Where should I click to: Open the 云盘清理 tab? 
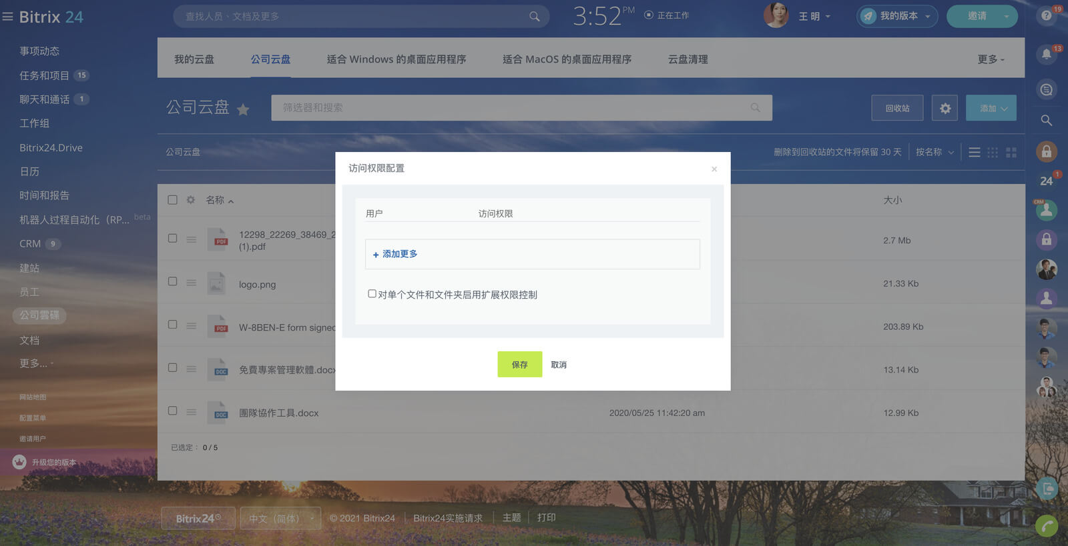pyautogui.click(x=688, y=59)
